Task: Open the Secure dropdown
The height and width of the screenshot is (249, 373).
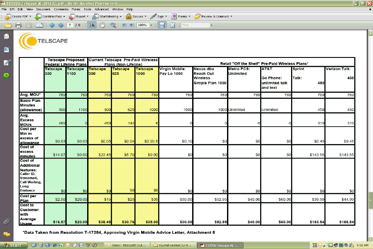Action: [136, 17]
